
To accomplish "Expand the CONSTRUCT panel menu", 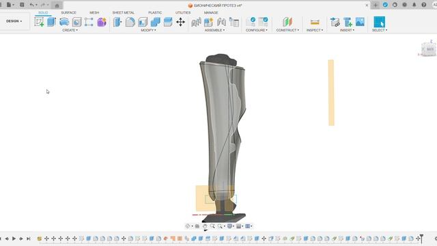I will [x=287, y=30].
